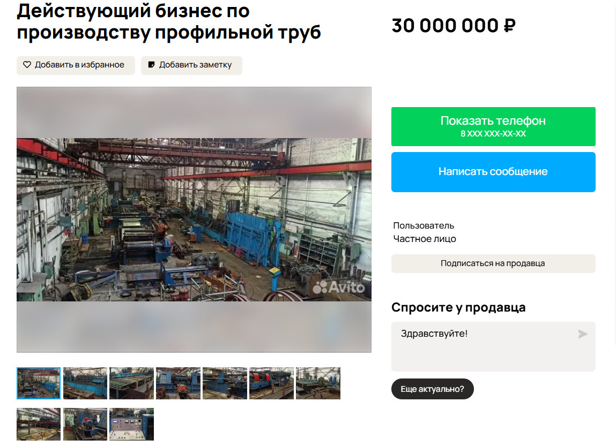
Task: Click Показать телефон green button
Action: point(493,126)
